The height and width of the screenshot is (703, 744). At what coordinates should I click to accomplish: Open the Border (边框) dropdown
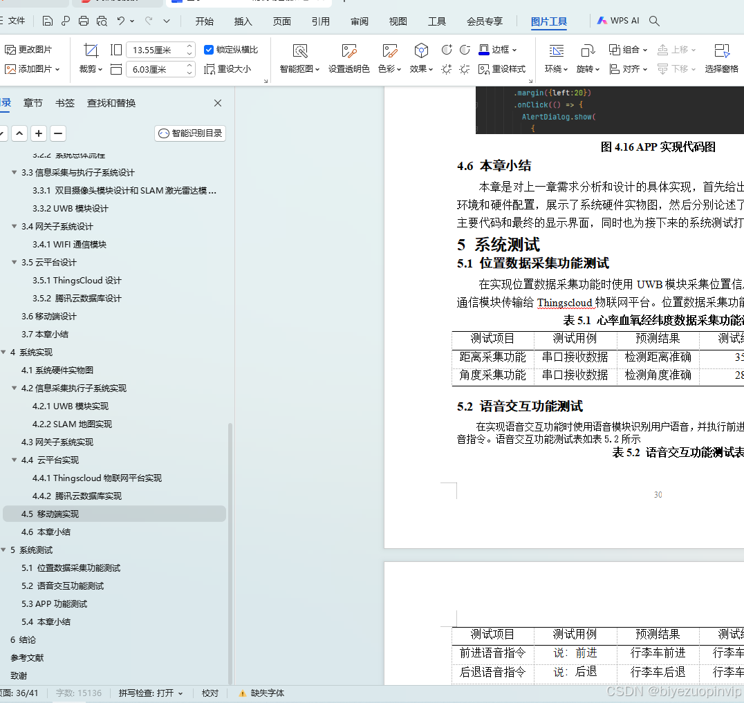click(x=498, y=49)
